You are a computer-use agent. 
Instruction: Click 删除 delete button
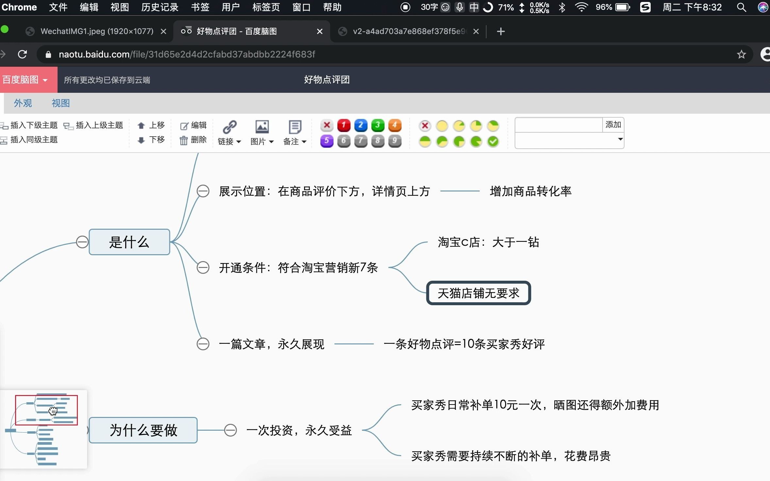(x=194, y=140)
